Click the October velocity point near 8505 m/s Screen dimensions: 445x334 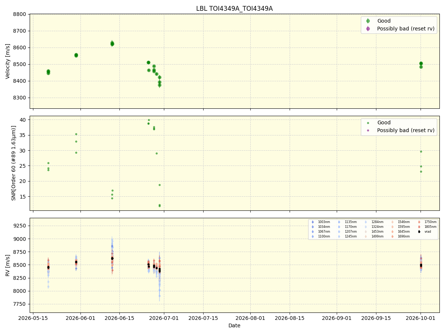421,63
